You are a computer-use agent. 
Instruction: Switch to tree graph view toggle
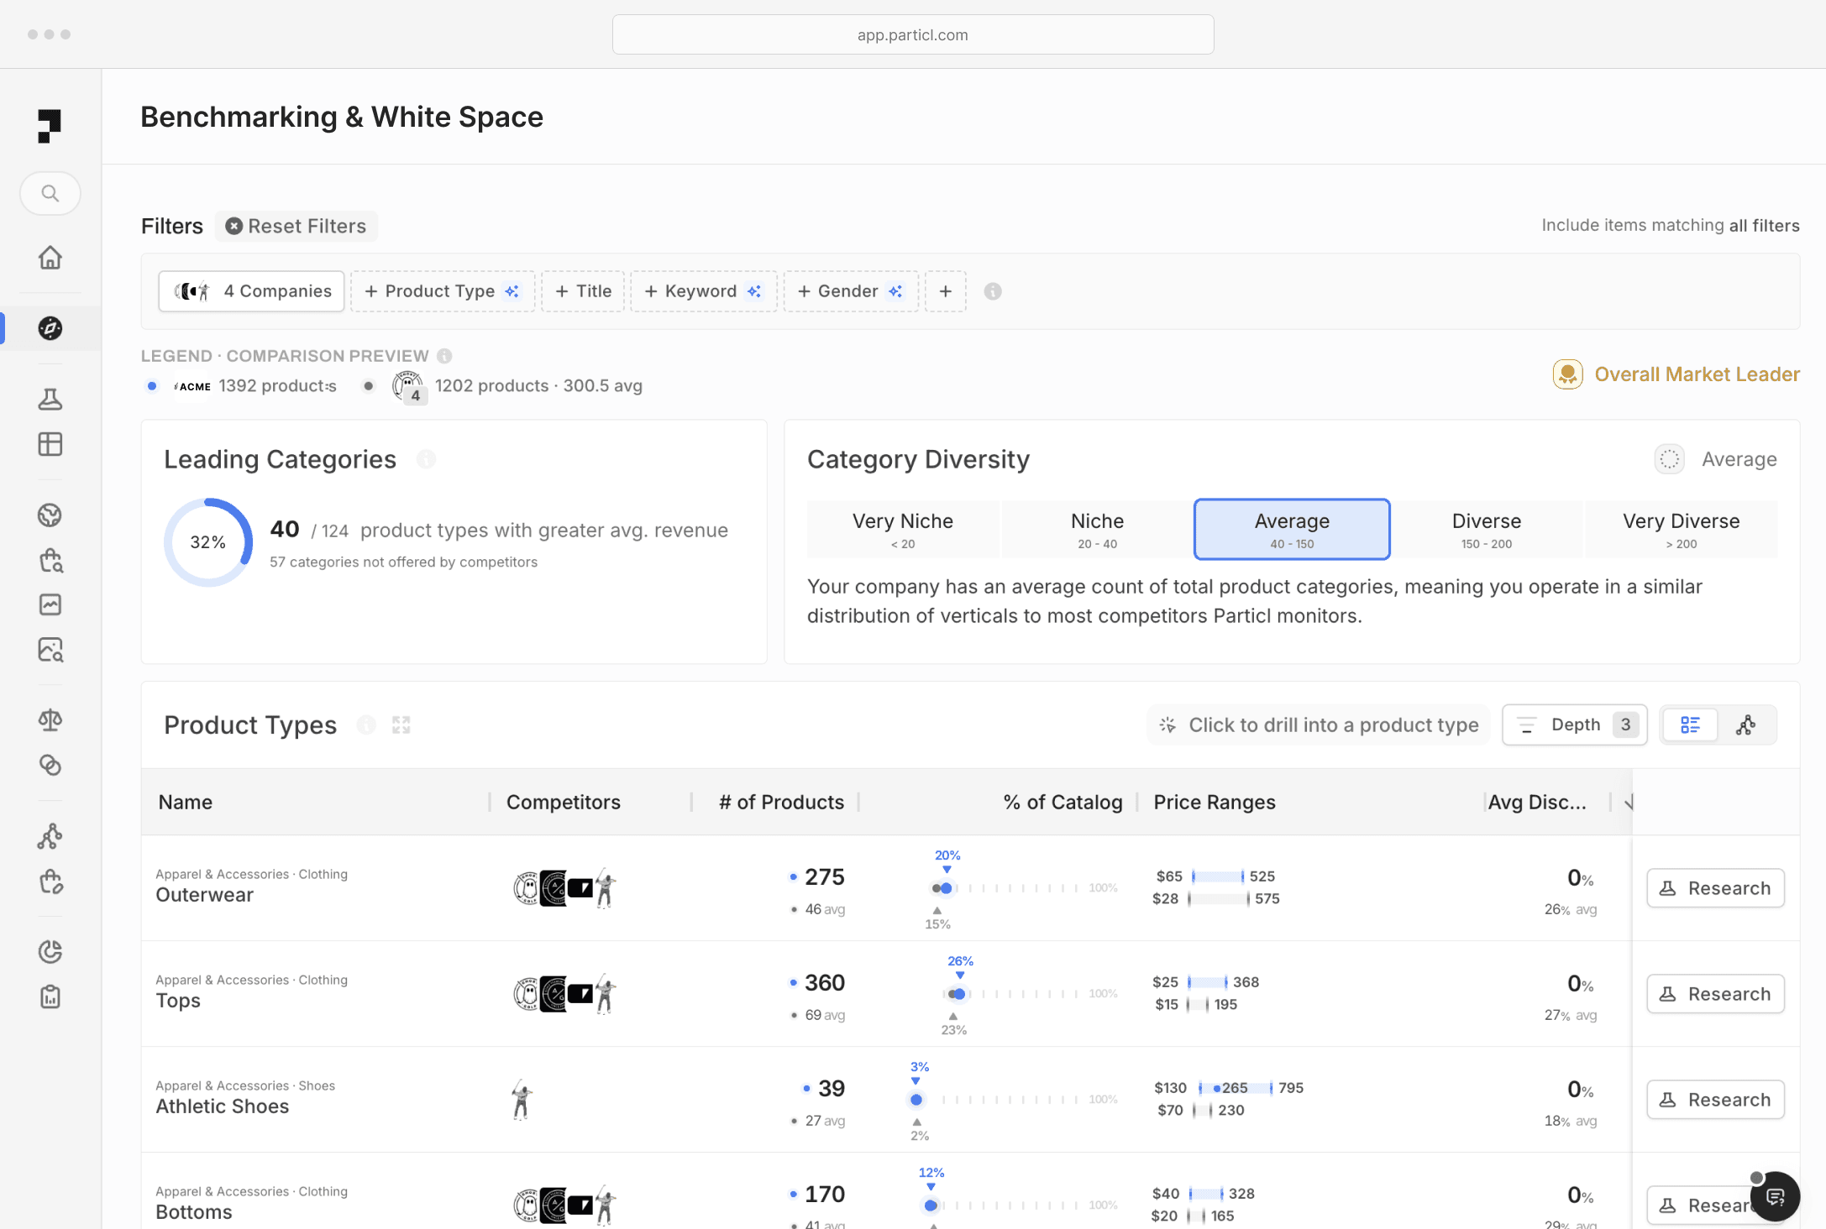point(1746,725)
